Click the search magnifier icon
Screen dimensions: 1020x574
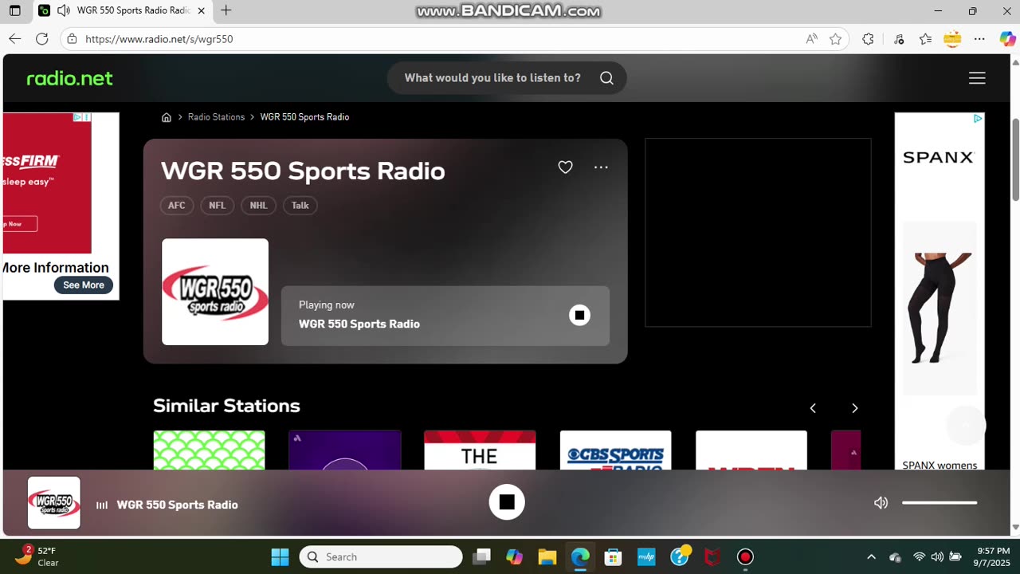coord(606,78)
